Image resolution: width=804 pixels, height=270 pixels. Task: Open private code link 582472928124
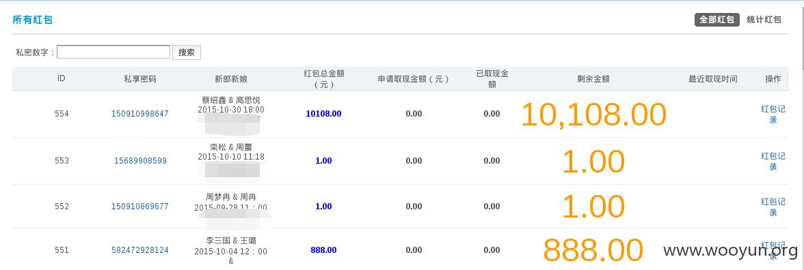140,250
